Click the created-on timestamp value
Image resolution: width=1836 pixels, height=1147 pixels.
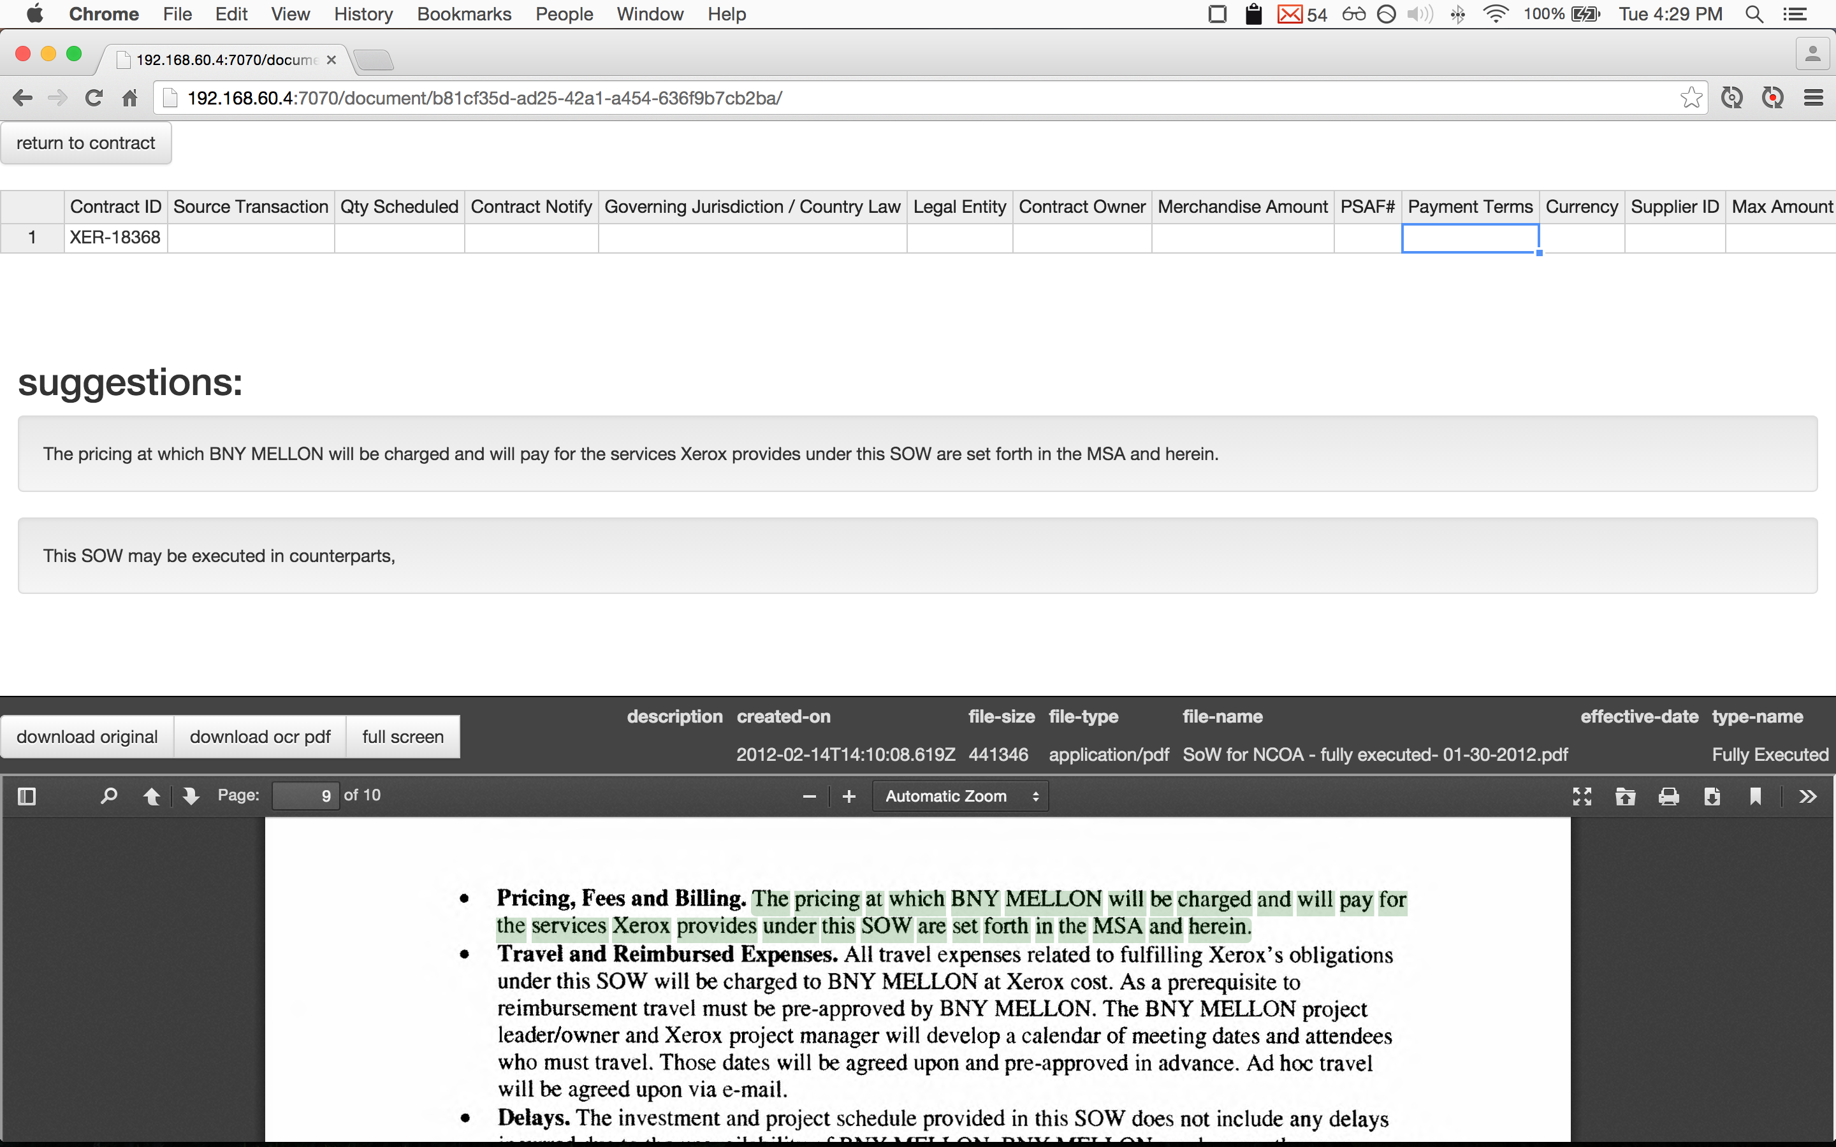[x=845, y=755]
